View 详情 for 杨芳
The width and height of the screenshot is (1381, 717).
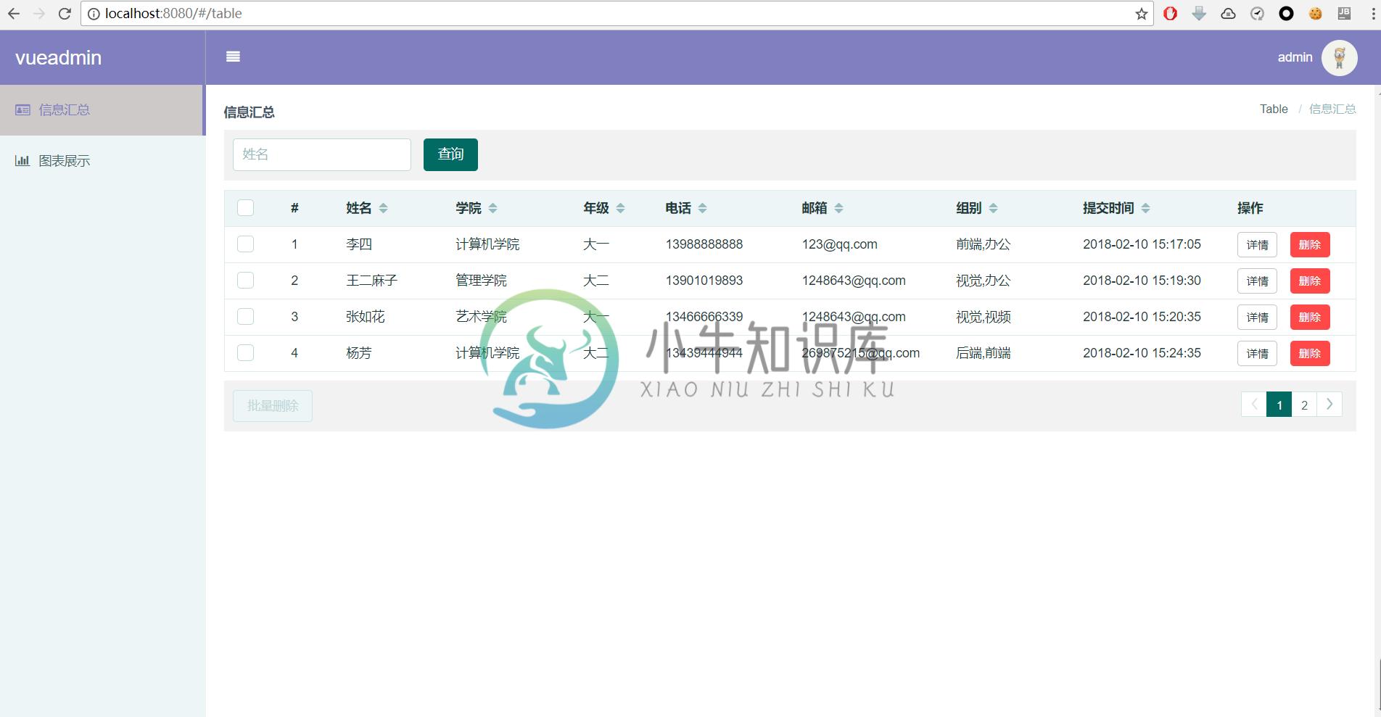click(1257, 353)
